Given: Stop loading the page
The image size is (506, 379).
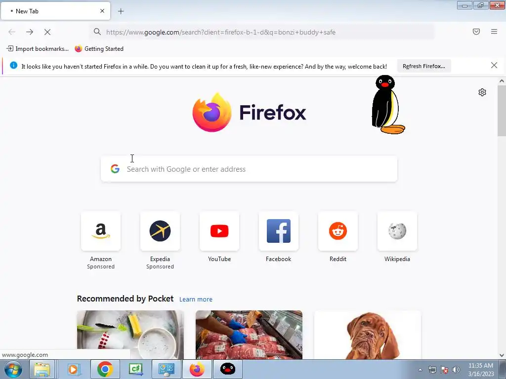Looking at the screenshot, I should coord(47,32).
